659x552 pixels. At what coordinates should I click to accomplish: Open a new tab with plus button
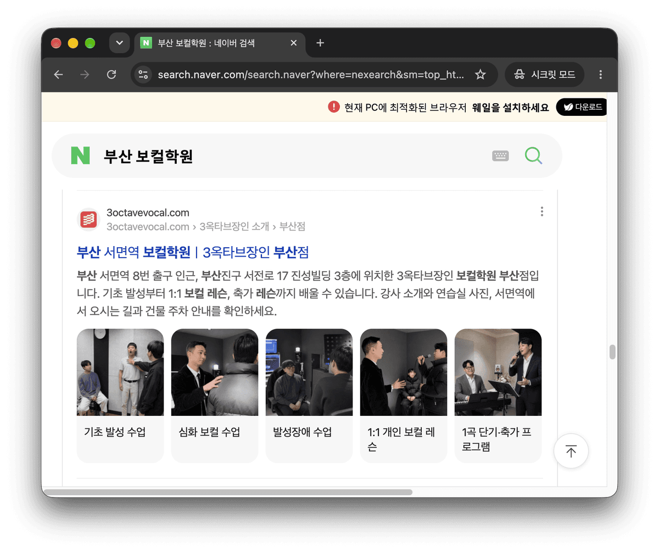click(x=321, y=43)
